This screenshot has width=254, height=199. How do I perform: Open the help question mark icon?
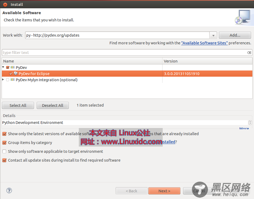(9, 190)
